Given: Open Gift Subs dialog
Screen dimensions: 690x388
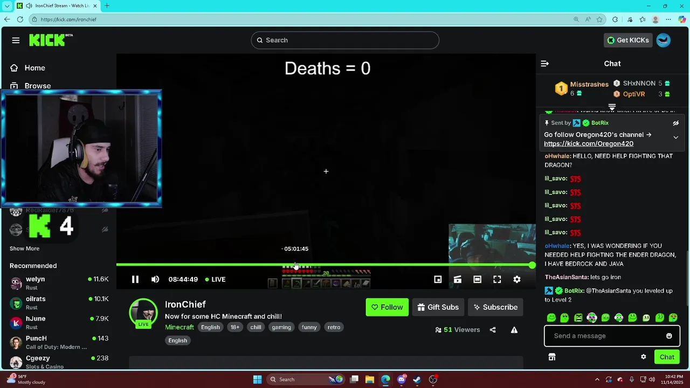Looking at the screenshot, I should pyautogui.click(x=438, y=307).
